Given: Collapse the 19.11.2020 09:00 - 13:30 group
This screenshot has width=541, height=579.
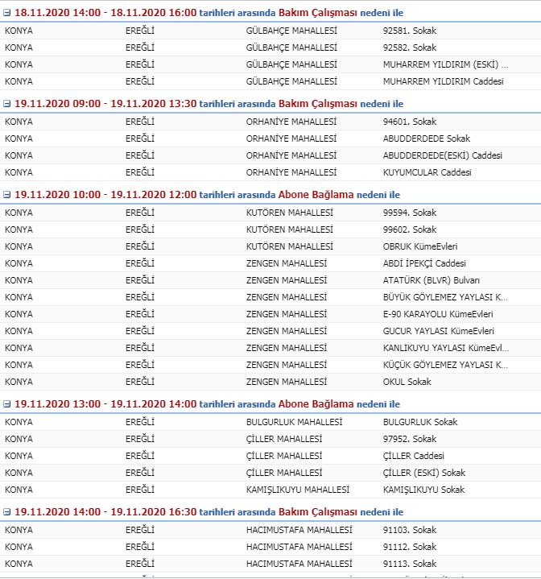Looking at the screenshot, I should (x=6, y=104).
